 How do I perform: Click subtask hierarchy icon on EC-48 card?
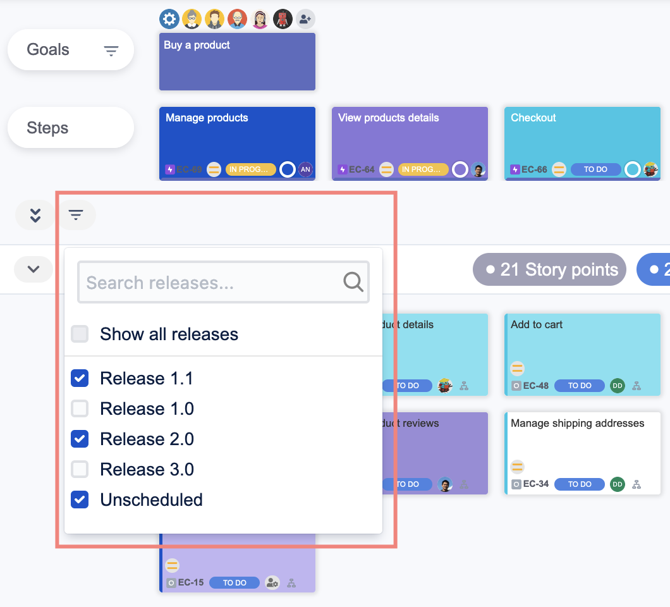(x=636, y=386)
